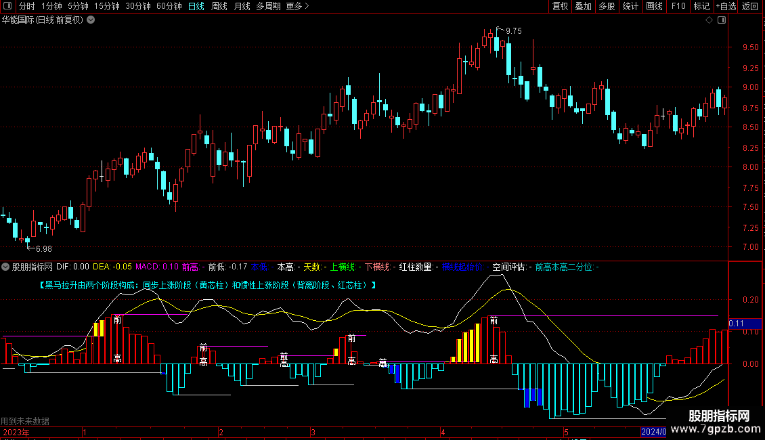Click the 返回 back button
Viewport: 765px width, 440px height.
point(750,6)
